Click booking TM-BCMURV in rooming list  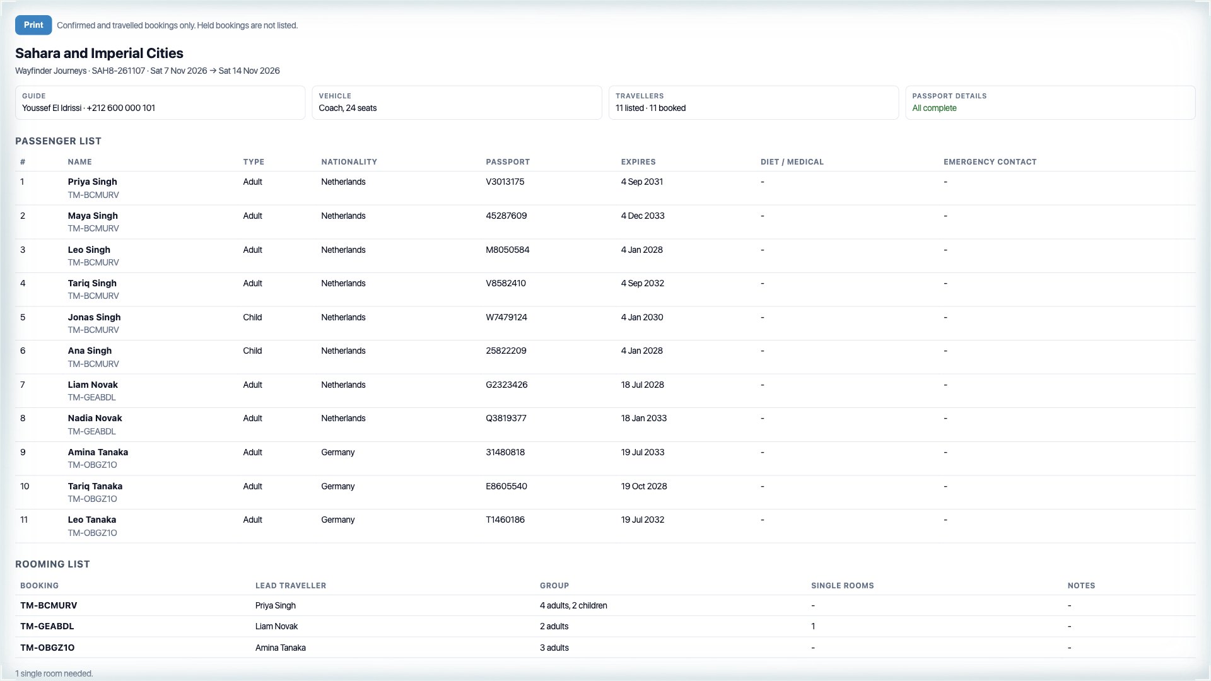pyautogui.click(x=49, y=605)
